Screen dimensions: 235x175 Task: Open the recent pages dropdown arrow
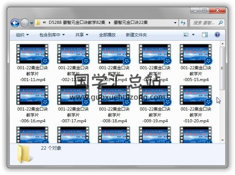pos(31,23)
